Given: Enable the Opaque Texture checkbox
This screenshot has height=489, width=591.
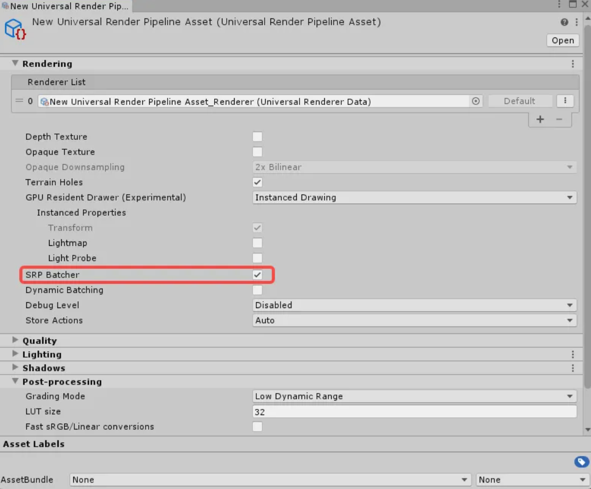Looking at the screenshot, I should coord(257,152).
